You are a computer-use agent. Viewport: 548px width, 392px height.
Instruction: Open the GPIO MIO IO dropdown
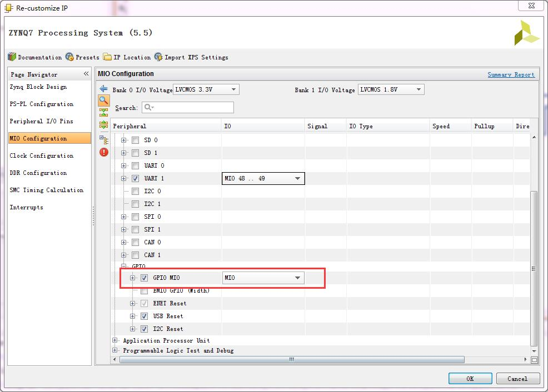[263, 278]
